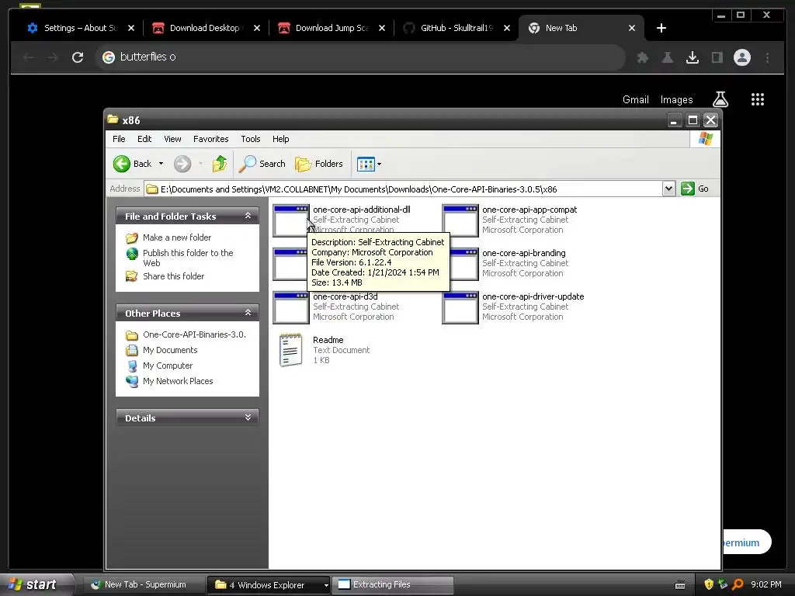The width and height of the screenshot is (795, 596).
Task: Click the on-screen keyboard tray icon
Action: tap(680, 585)
